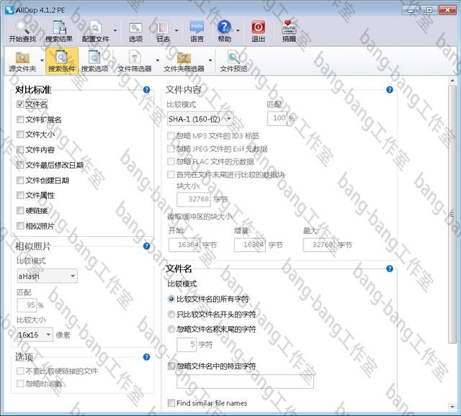
Task: Enable 文件大小 checkbox
Action: 20,135
